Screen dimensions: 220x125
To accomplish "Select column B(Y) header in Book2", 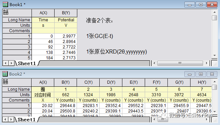I will [x=65, y=82].
